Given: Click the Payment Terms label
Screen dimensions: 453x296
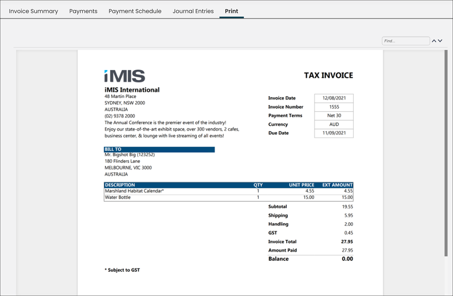Looking at the screenshot, I should click(x=285, y=116).
